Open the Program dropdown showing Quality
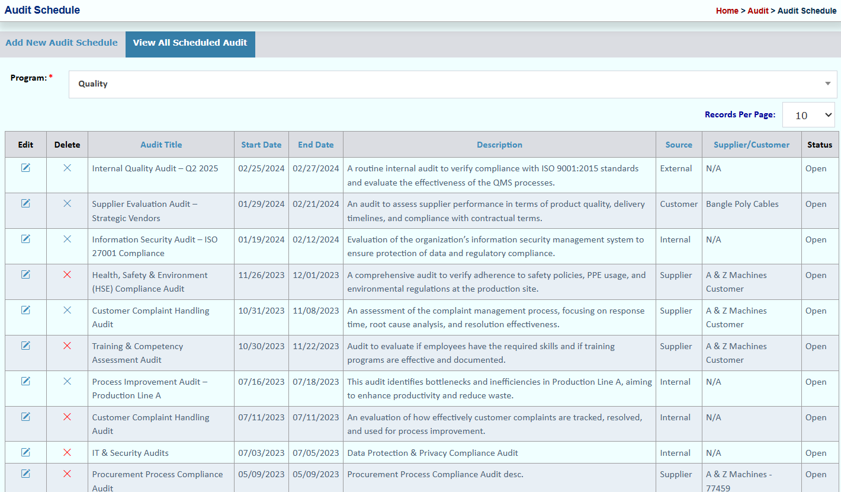 pos(452,84)
